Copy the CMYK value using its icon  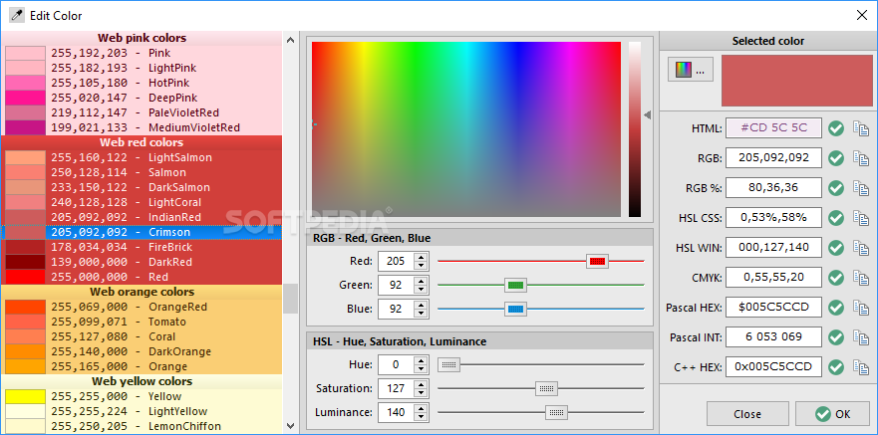tap(860, 278)
